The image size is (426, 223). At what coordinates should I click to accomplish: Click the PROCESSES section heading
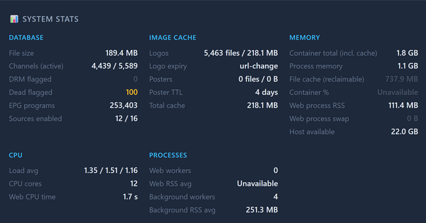pyautogui.click(x=168, y=155)
